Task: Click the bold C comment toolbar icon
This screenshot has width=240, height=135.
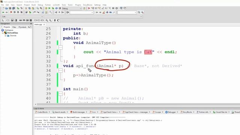Action: coord(58,20)
